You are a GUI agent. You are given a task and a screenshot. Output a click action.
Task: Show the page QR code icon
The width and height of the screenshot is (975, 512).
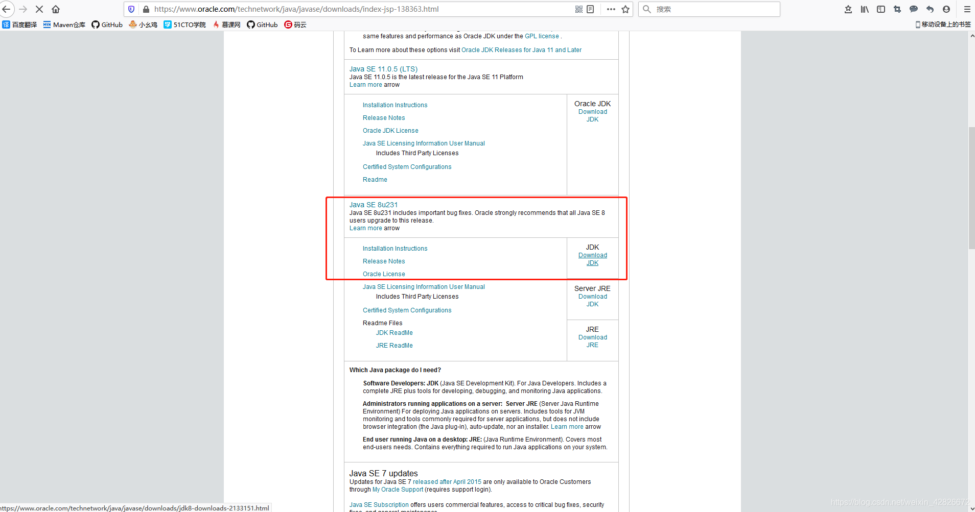pyautogui.click(x=579, y=9)
